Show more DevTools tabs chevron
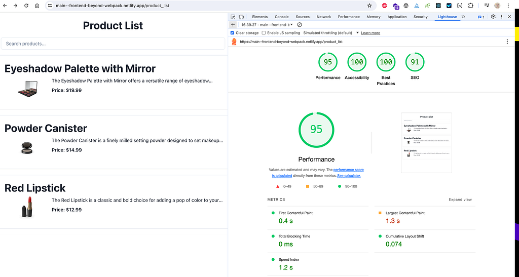The height and width of the screenshot is (277, 519). coord(463,17)
